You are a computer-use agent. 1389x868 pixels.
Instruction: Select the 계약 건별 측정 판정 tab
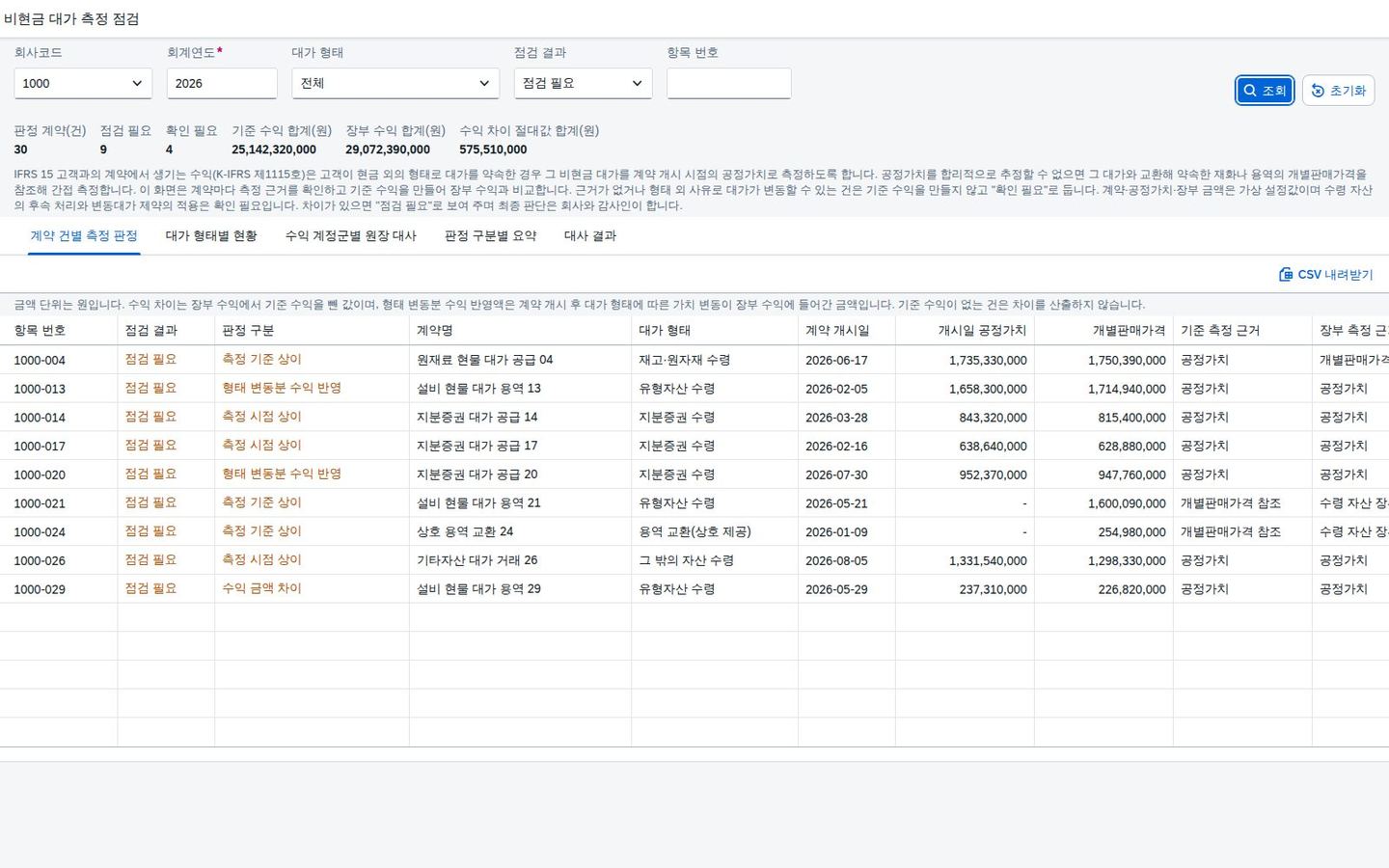(x=84, y=235)
